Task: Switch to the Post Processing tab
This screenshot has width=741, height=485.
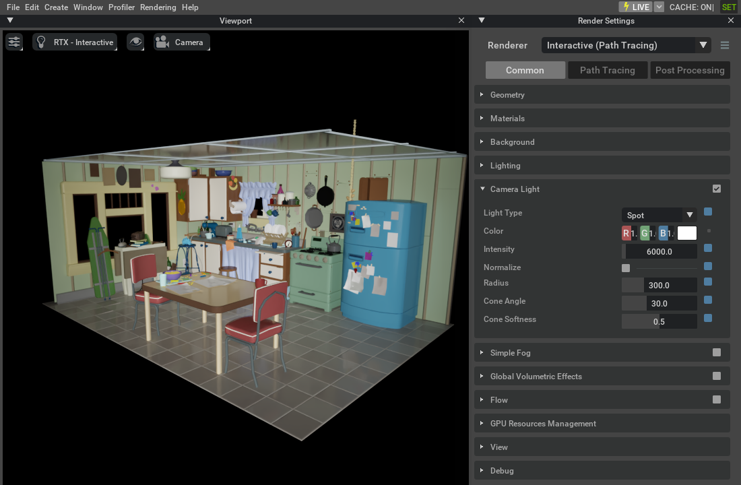Action: coord(690,70)
